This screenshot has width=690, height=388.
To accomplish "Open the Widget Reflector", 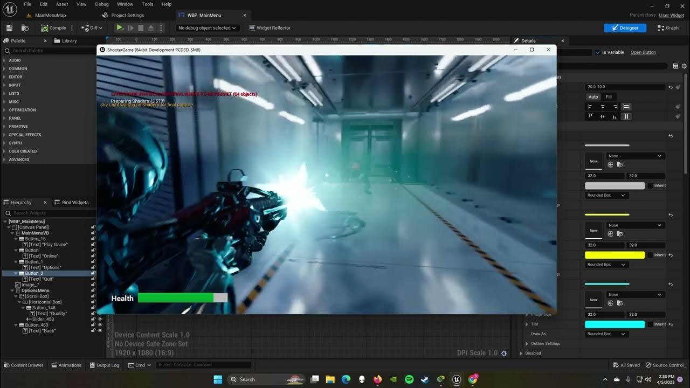I will (x=270, y=28).
